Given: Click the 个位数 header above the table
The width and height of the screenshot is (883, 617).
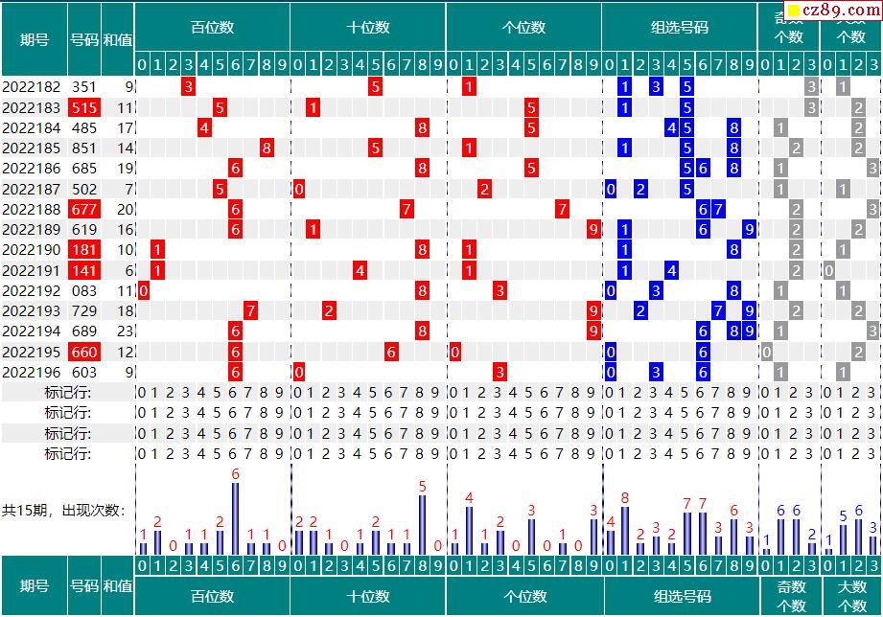Looking at the screenshot, I should [523, 27].
